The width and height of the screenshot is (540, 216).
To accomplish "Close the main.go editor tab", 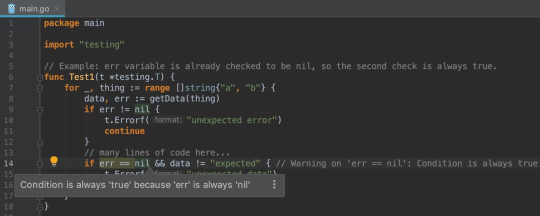I will click(x=56, y=8).
